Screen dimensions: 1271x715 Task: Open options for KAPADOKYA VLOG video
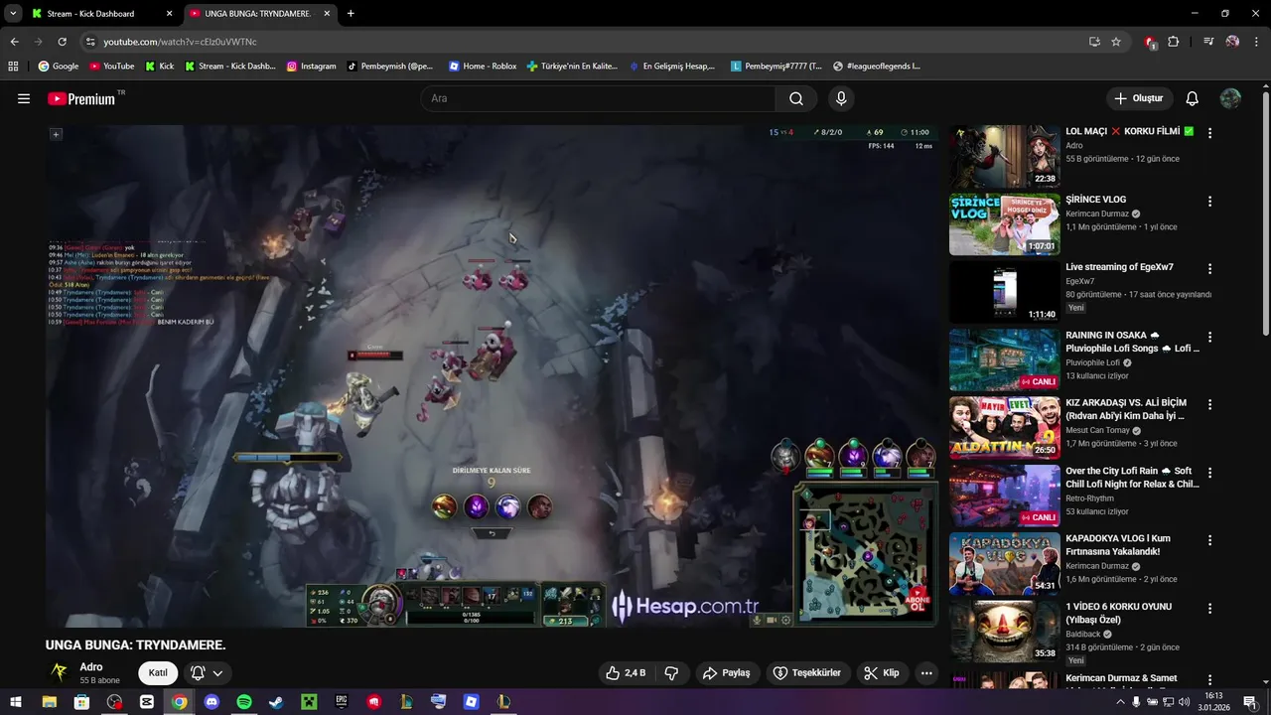[x=1209, y=541]
